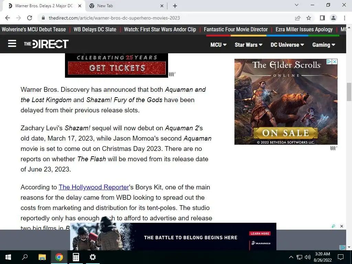Open Chrome's three-dot menu
Viewport: 352px width, 264px height.
tap(344, 18)
